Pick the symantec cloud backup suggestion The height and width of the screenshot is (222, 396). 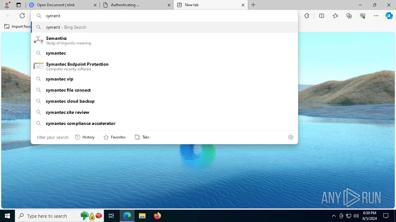pos(164,101)
